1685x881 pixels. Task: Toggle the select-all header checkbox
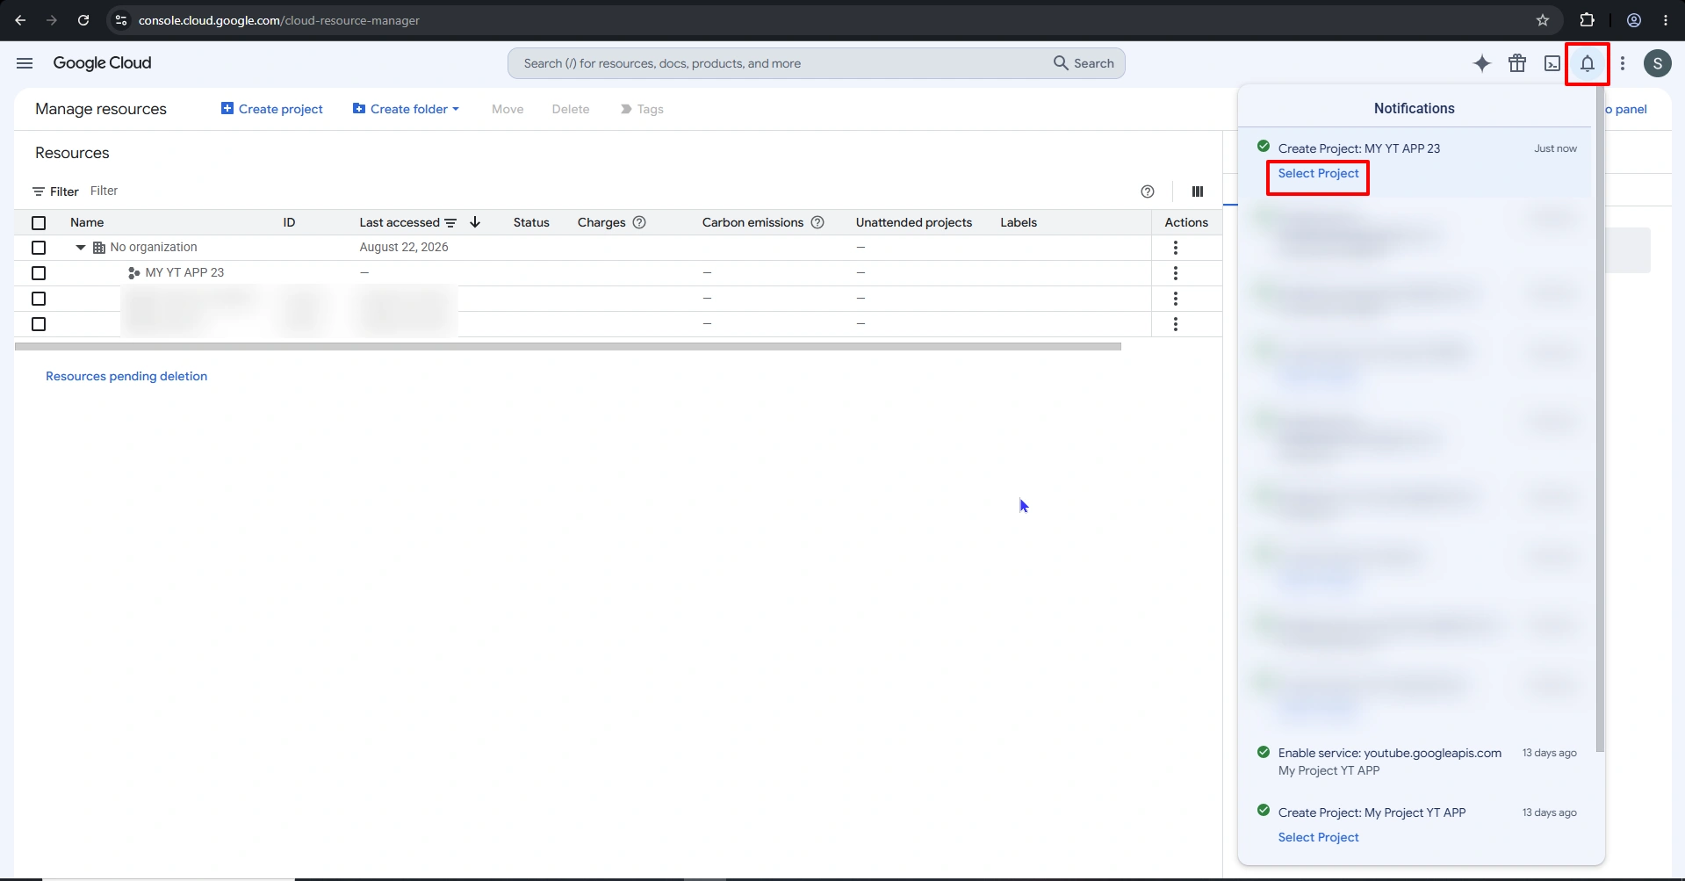(39, 223)
